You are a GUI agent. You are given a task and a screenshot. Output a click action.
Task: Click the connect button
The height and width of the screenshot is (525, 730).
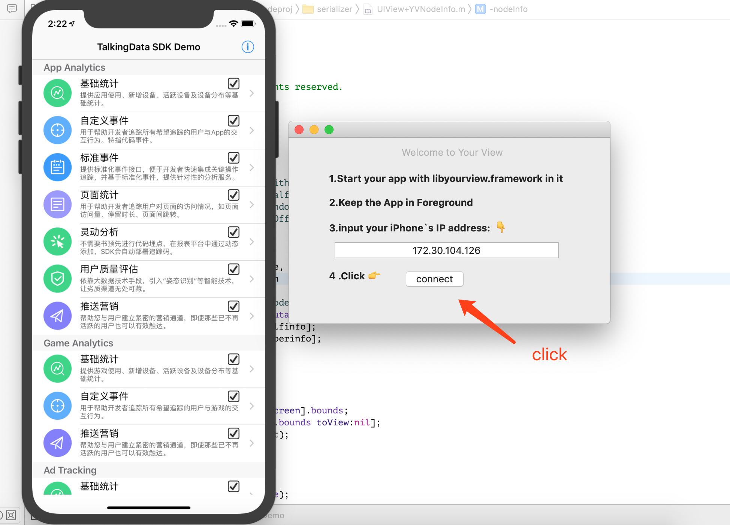(434, 279)
